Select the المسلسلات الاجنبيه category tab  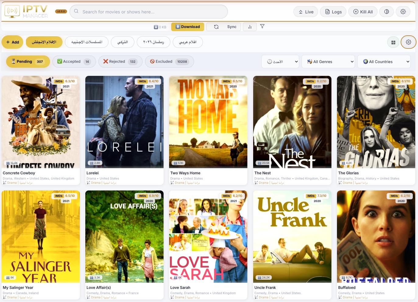87,42
